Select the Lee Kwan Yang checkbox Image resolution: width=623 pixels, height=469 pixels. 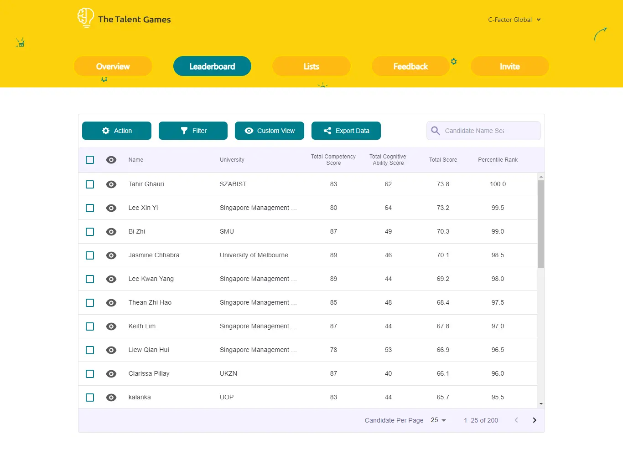tap(90, 279)
